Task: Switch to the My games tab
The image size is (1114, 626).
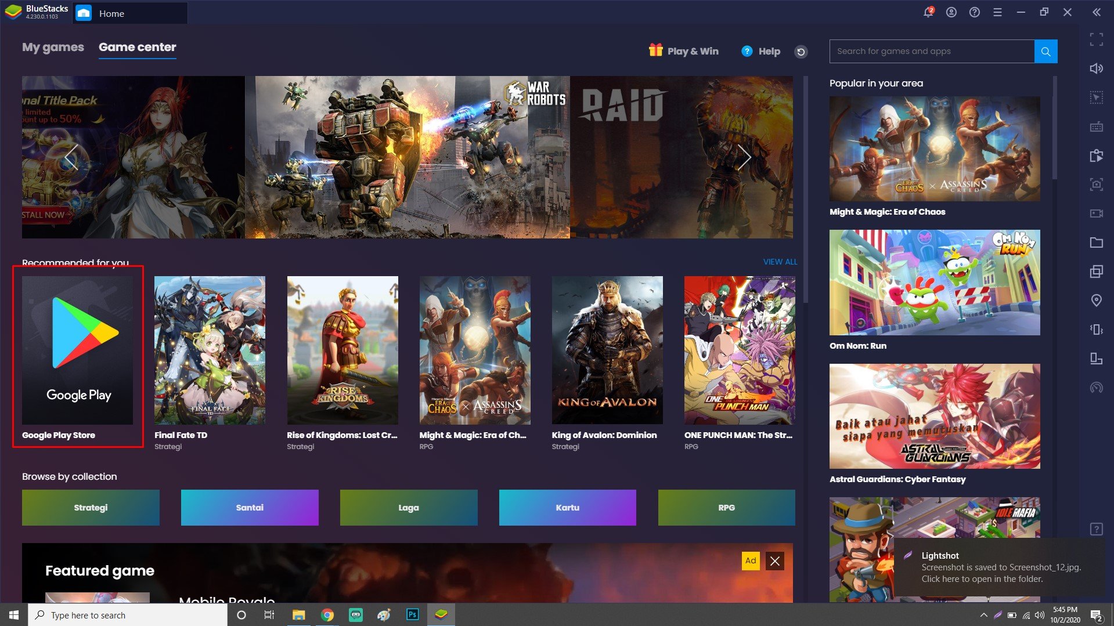Action: pos(52,47)
